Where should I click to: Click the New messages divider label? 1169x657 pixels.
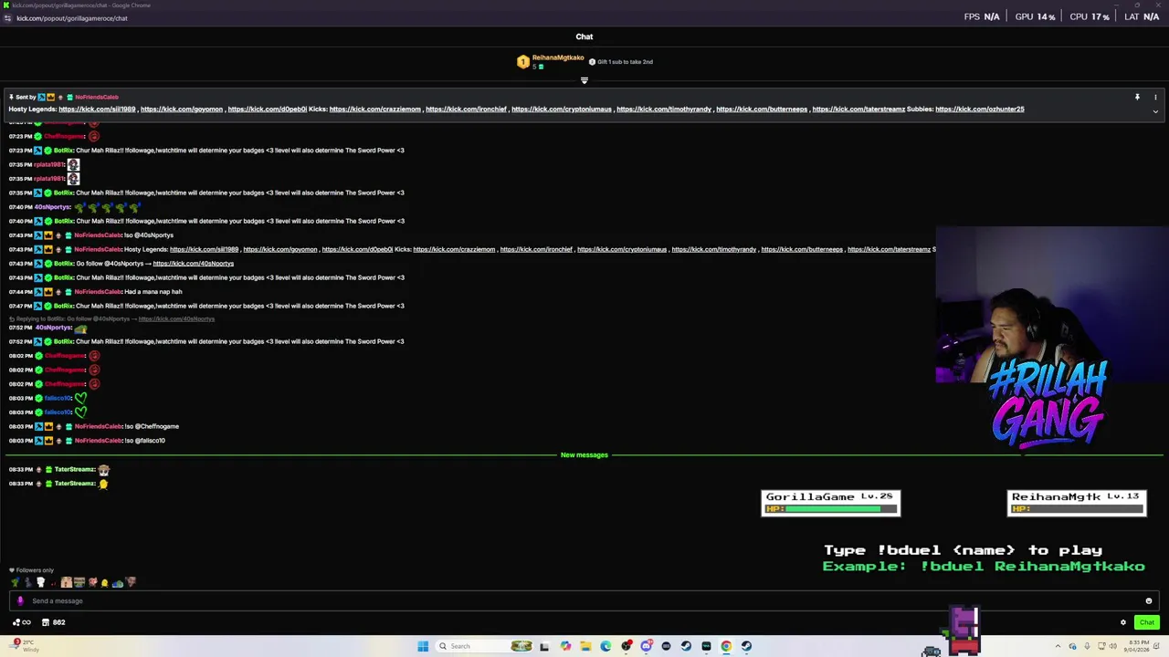click(x=584, y=454)
